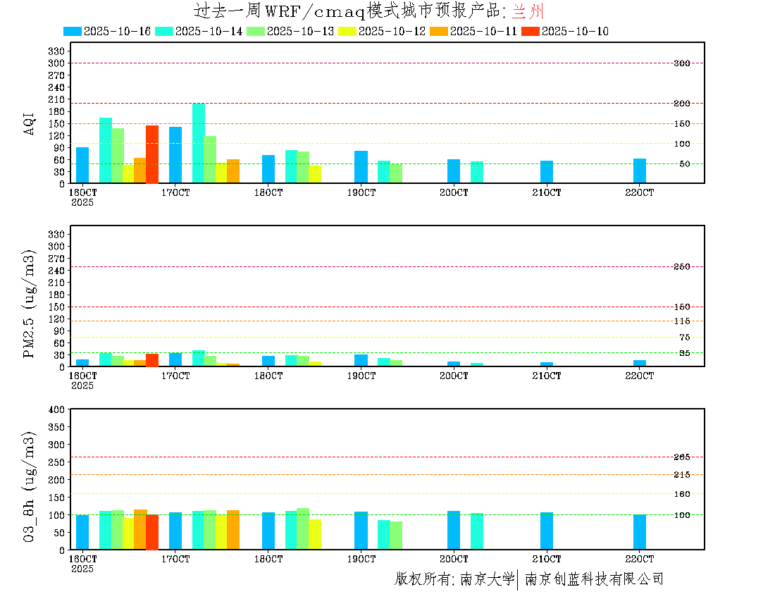Click the 265 threshold label in O3 chart

click(681, 457)
